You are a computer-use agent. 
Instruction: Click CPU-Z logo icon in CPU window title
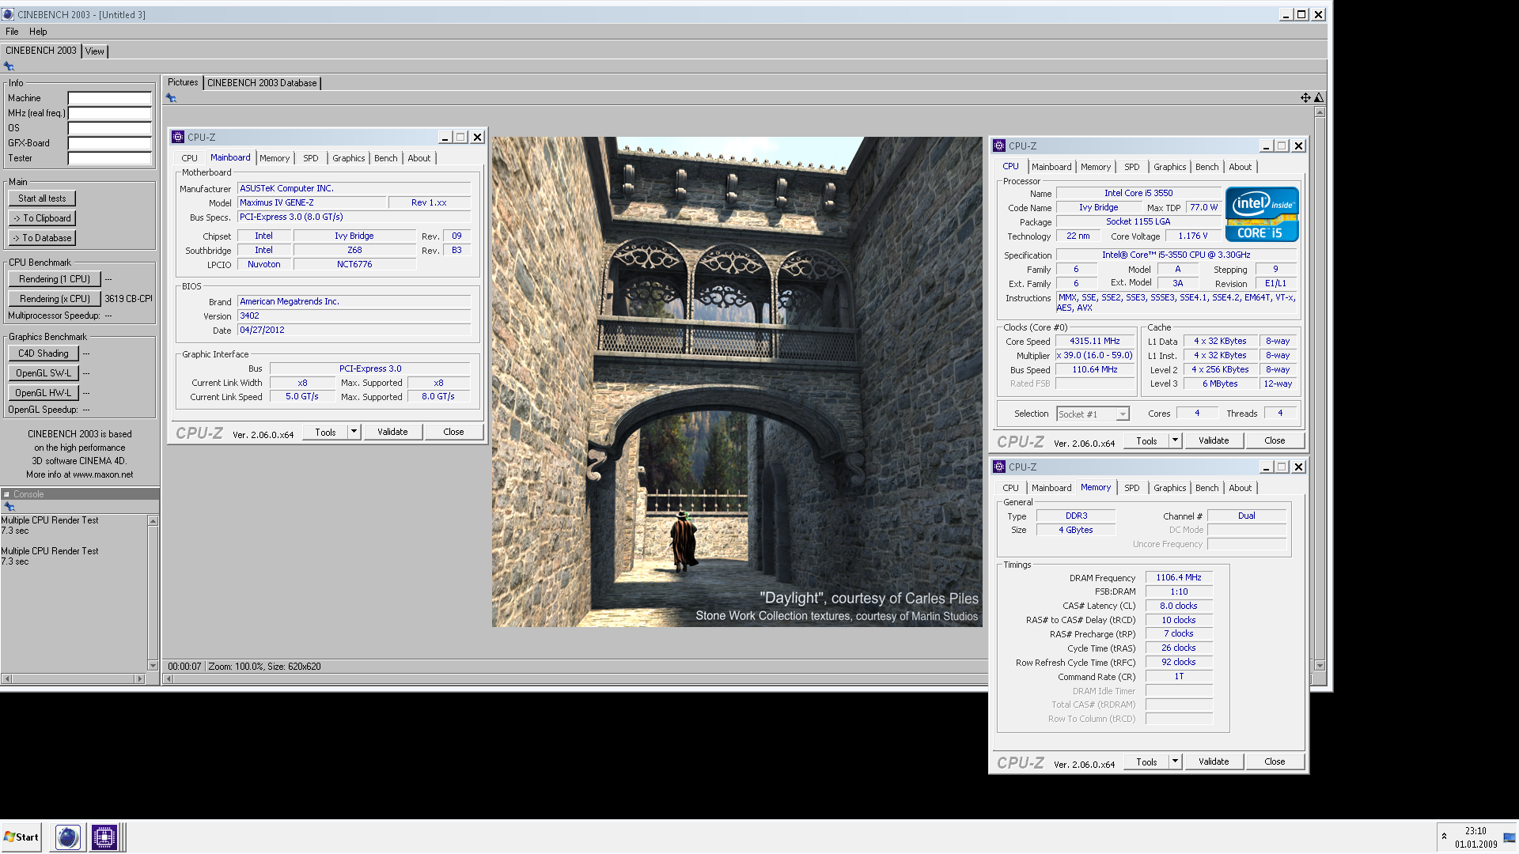click(999, 145)
